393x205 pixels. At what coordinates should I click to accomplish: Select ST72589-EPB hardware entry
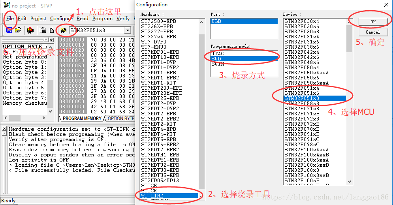pos(169,21)
